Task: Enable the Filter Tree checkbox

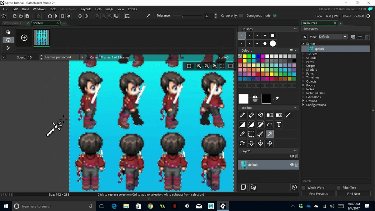Action: (x=338, y=188)
